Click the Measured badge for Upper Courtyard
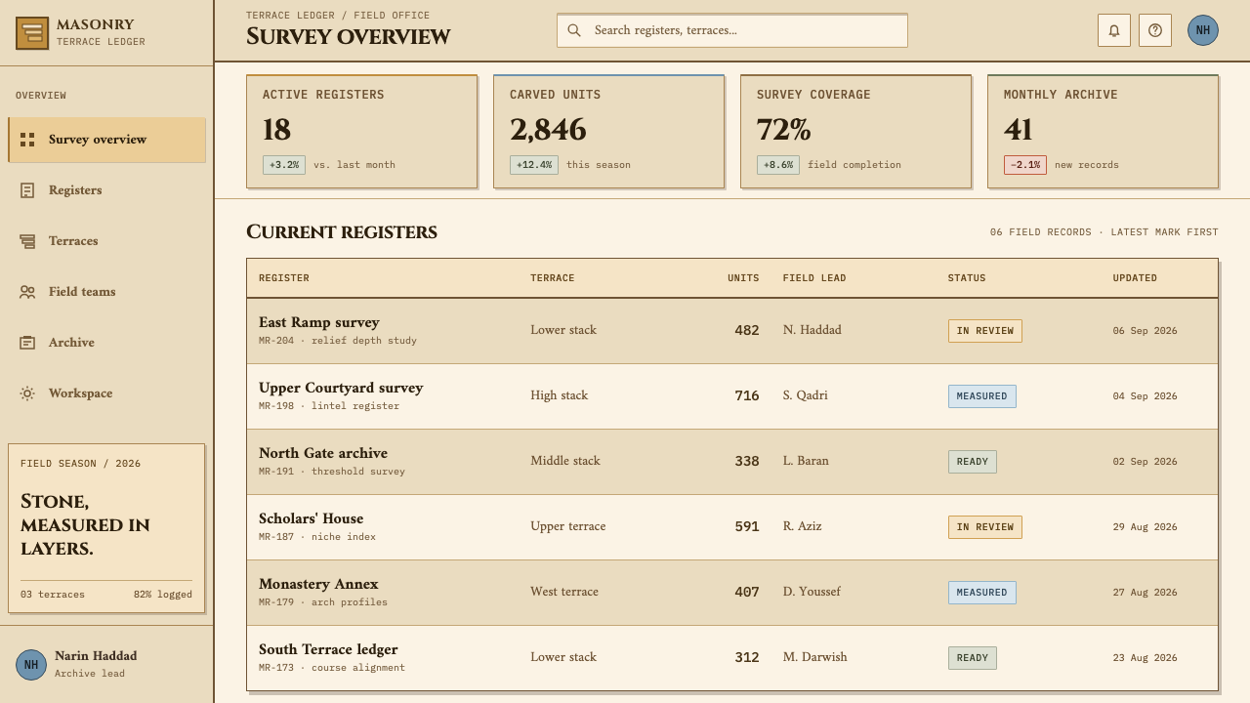This screenshot has width=1250, height=703. point(981,396)
